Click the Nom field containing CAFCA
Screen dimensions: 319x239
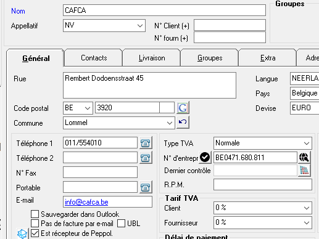tap(164, 10)
